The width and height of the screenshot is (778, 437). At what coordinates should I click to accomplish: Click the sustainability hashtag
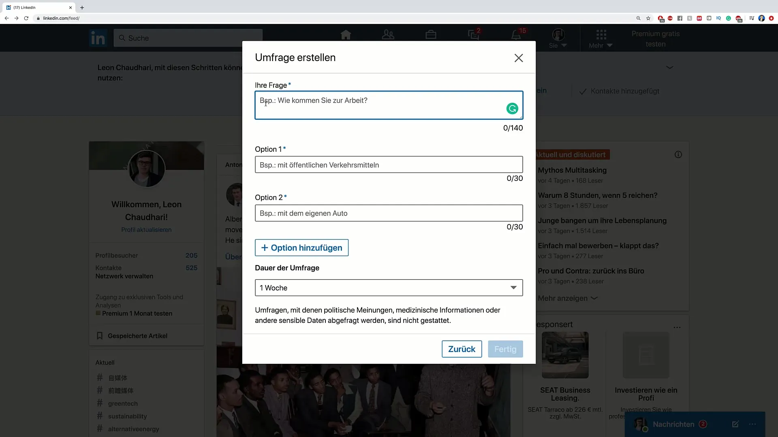(x=127, y=416)
